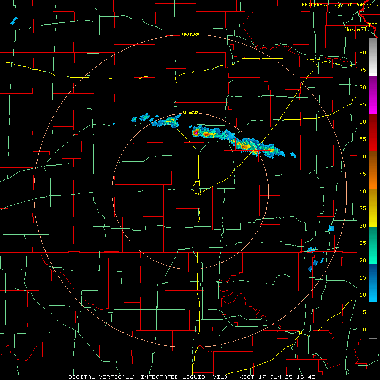
Task: Click the 70 value on the color scale
Action: coord(363,87)
